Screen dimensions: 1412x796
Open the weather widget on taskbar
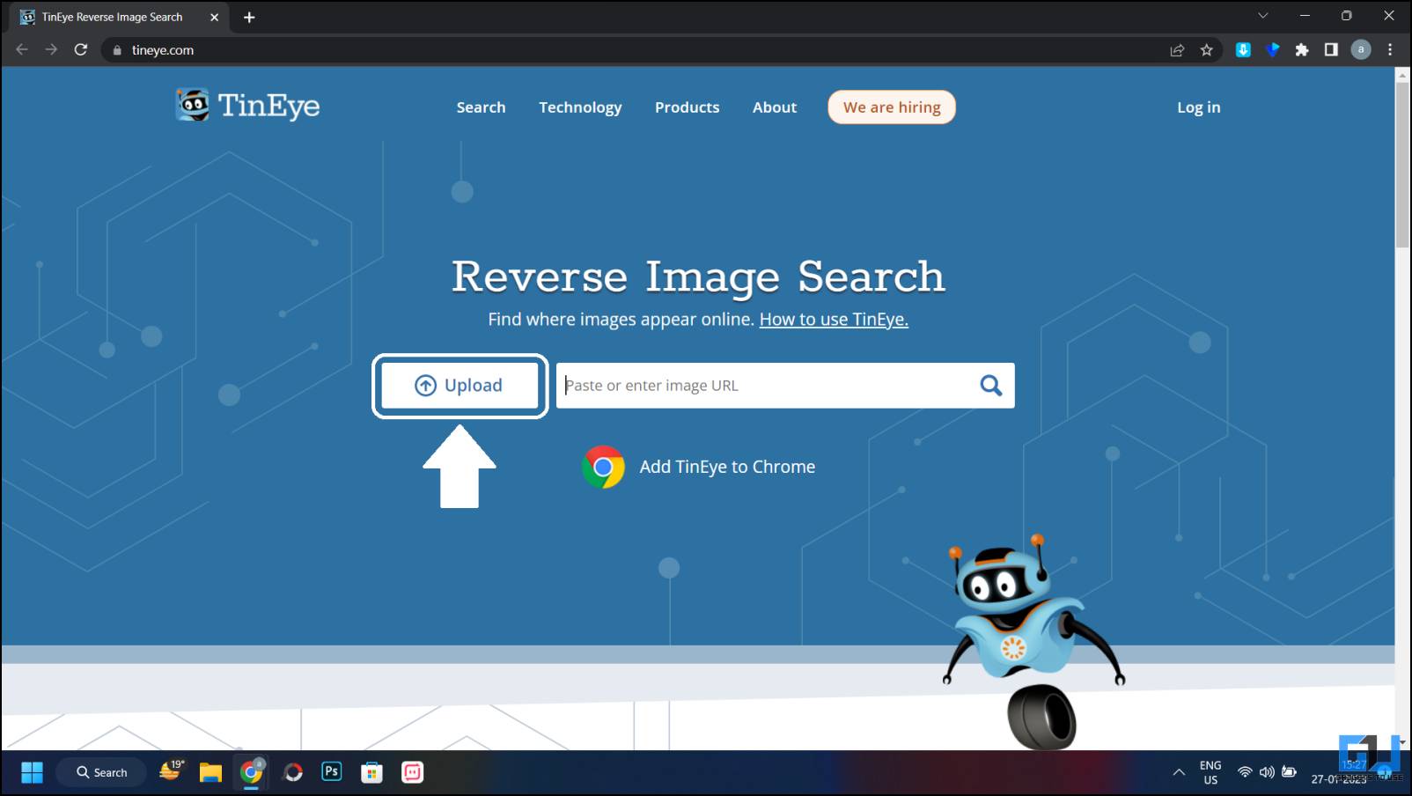172,770
